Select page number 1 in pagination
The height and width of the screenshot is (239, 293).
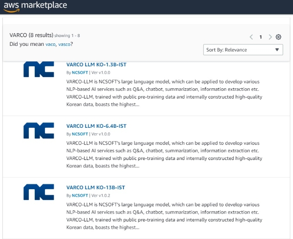261,37
